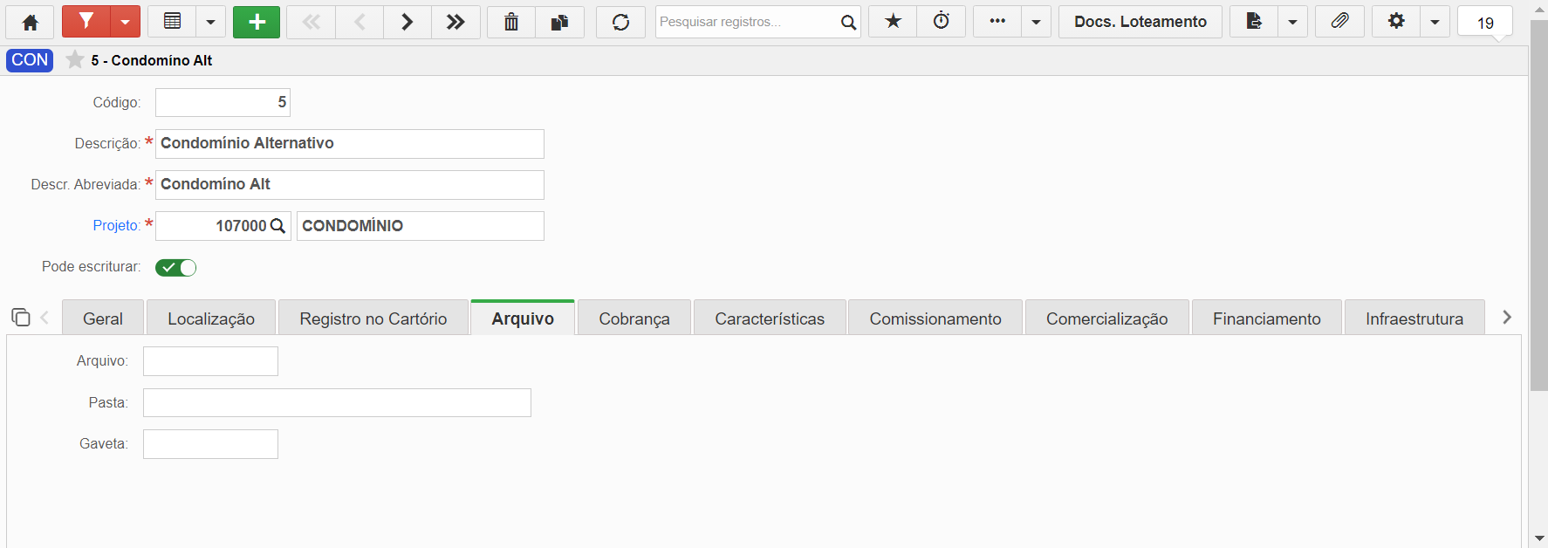Screen dimensions: 1548x548
Task: Click the tabs window stack icon
Action: pyautogui.click(x=21, y=317)
